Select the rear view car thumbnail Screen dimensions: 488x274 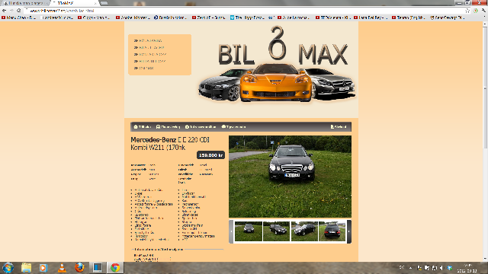pos(332,231)
